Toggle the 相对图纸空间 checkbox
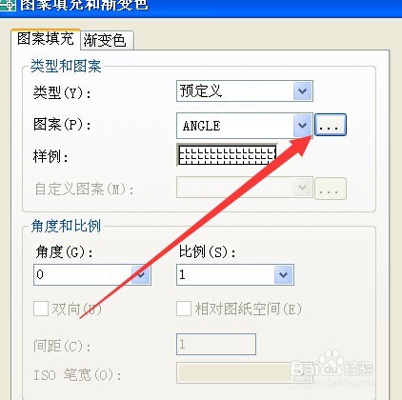 click(x=184, y=309)
